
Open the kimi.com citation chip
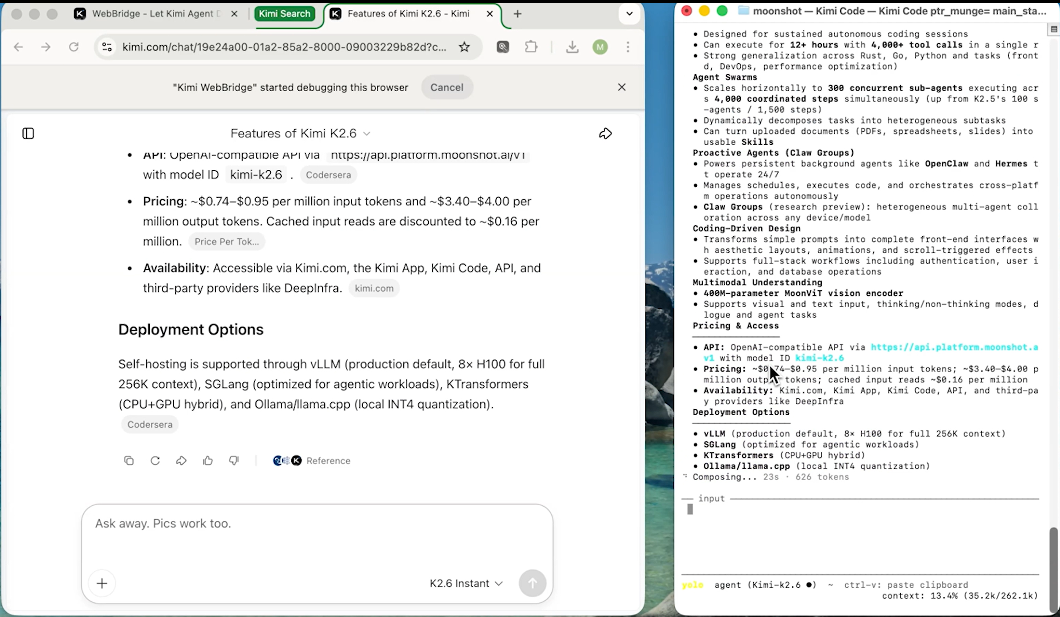click(374, 288)
